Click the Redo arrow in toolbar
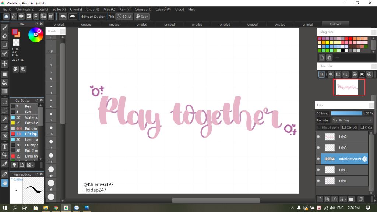The height and width of the screenshot is (212, 377). tap(72, 16)
